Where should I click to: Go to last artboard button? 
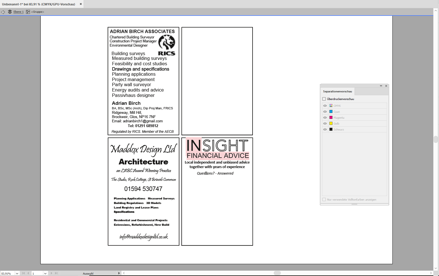click(56, 273)
